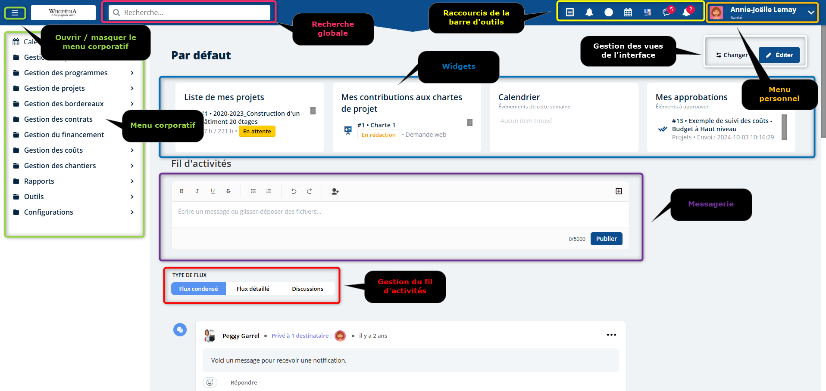The height and width of the screenshot is (391, 826).
Task: Open chat messages icon with badge 5
Action: tap(667, 12)
